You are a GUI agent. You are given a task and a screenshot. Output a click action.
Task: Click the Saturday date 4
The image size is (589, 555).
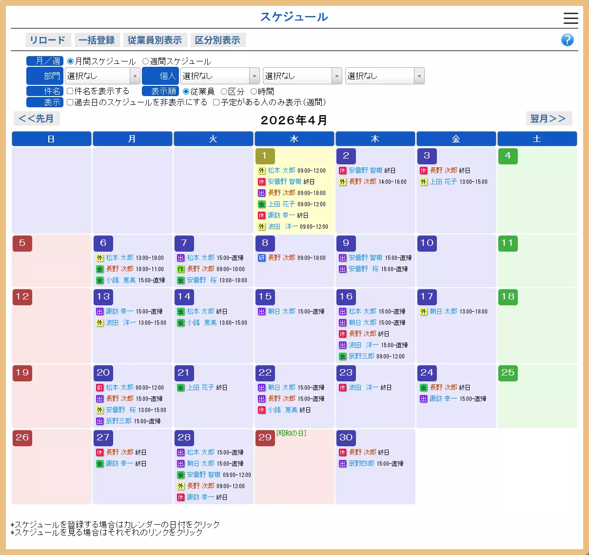click(508, 156)
